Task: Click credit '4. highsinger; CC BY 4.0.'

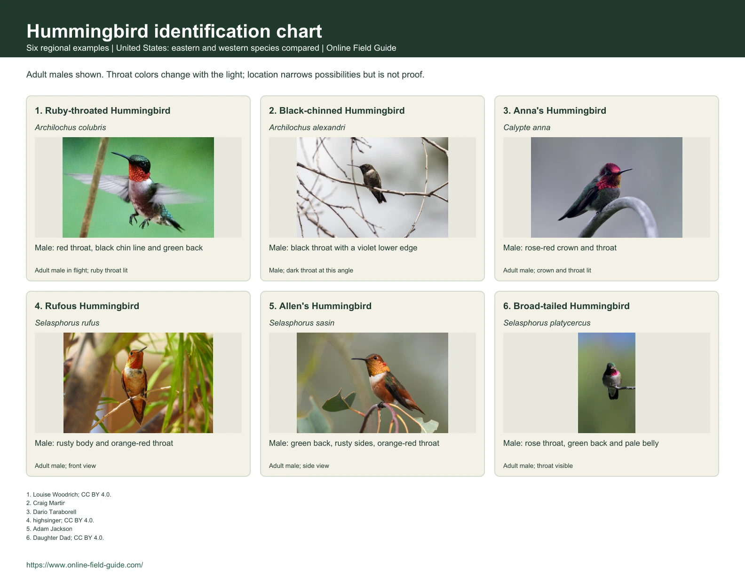Action: [60, 520]
